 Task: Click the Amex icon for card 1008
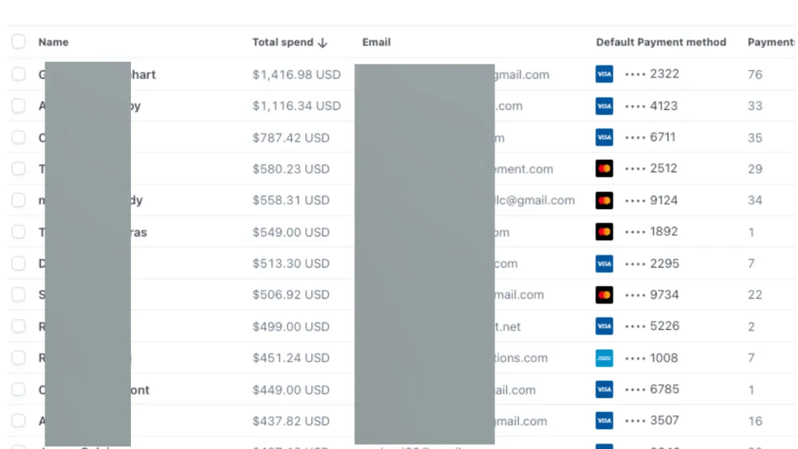(x=604, y=358)
